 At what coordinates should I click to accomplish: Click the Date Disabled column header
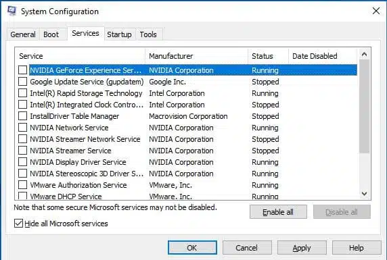(323, 56)
